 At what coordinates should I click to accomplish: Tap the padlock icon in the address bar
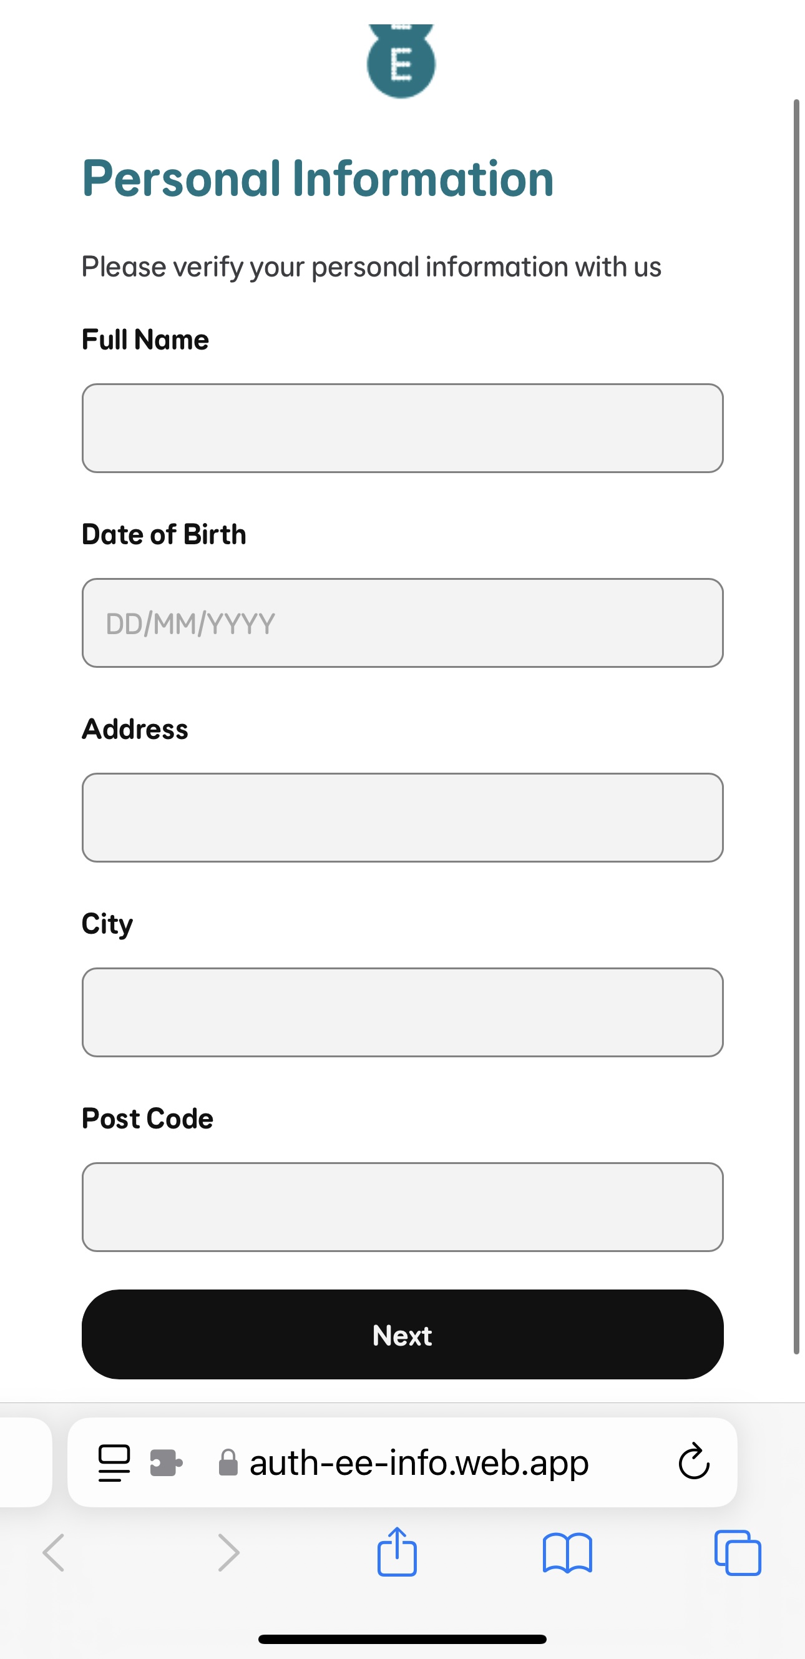pos(228,1462)
